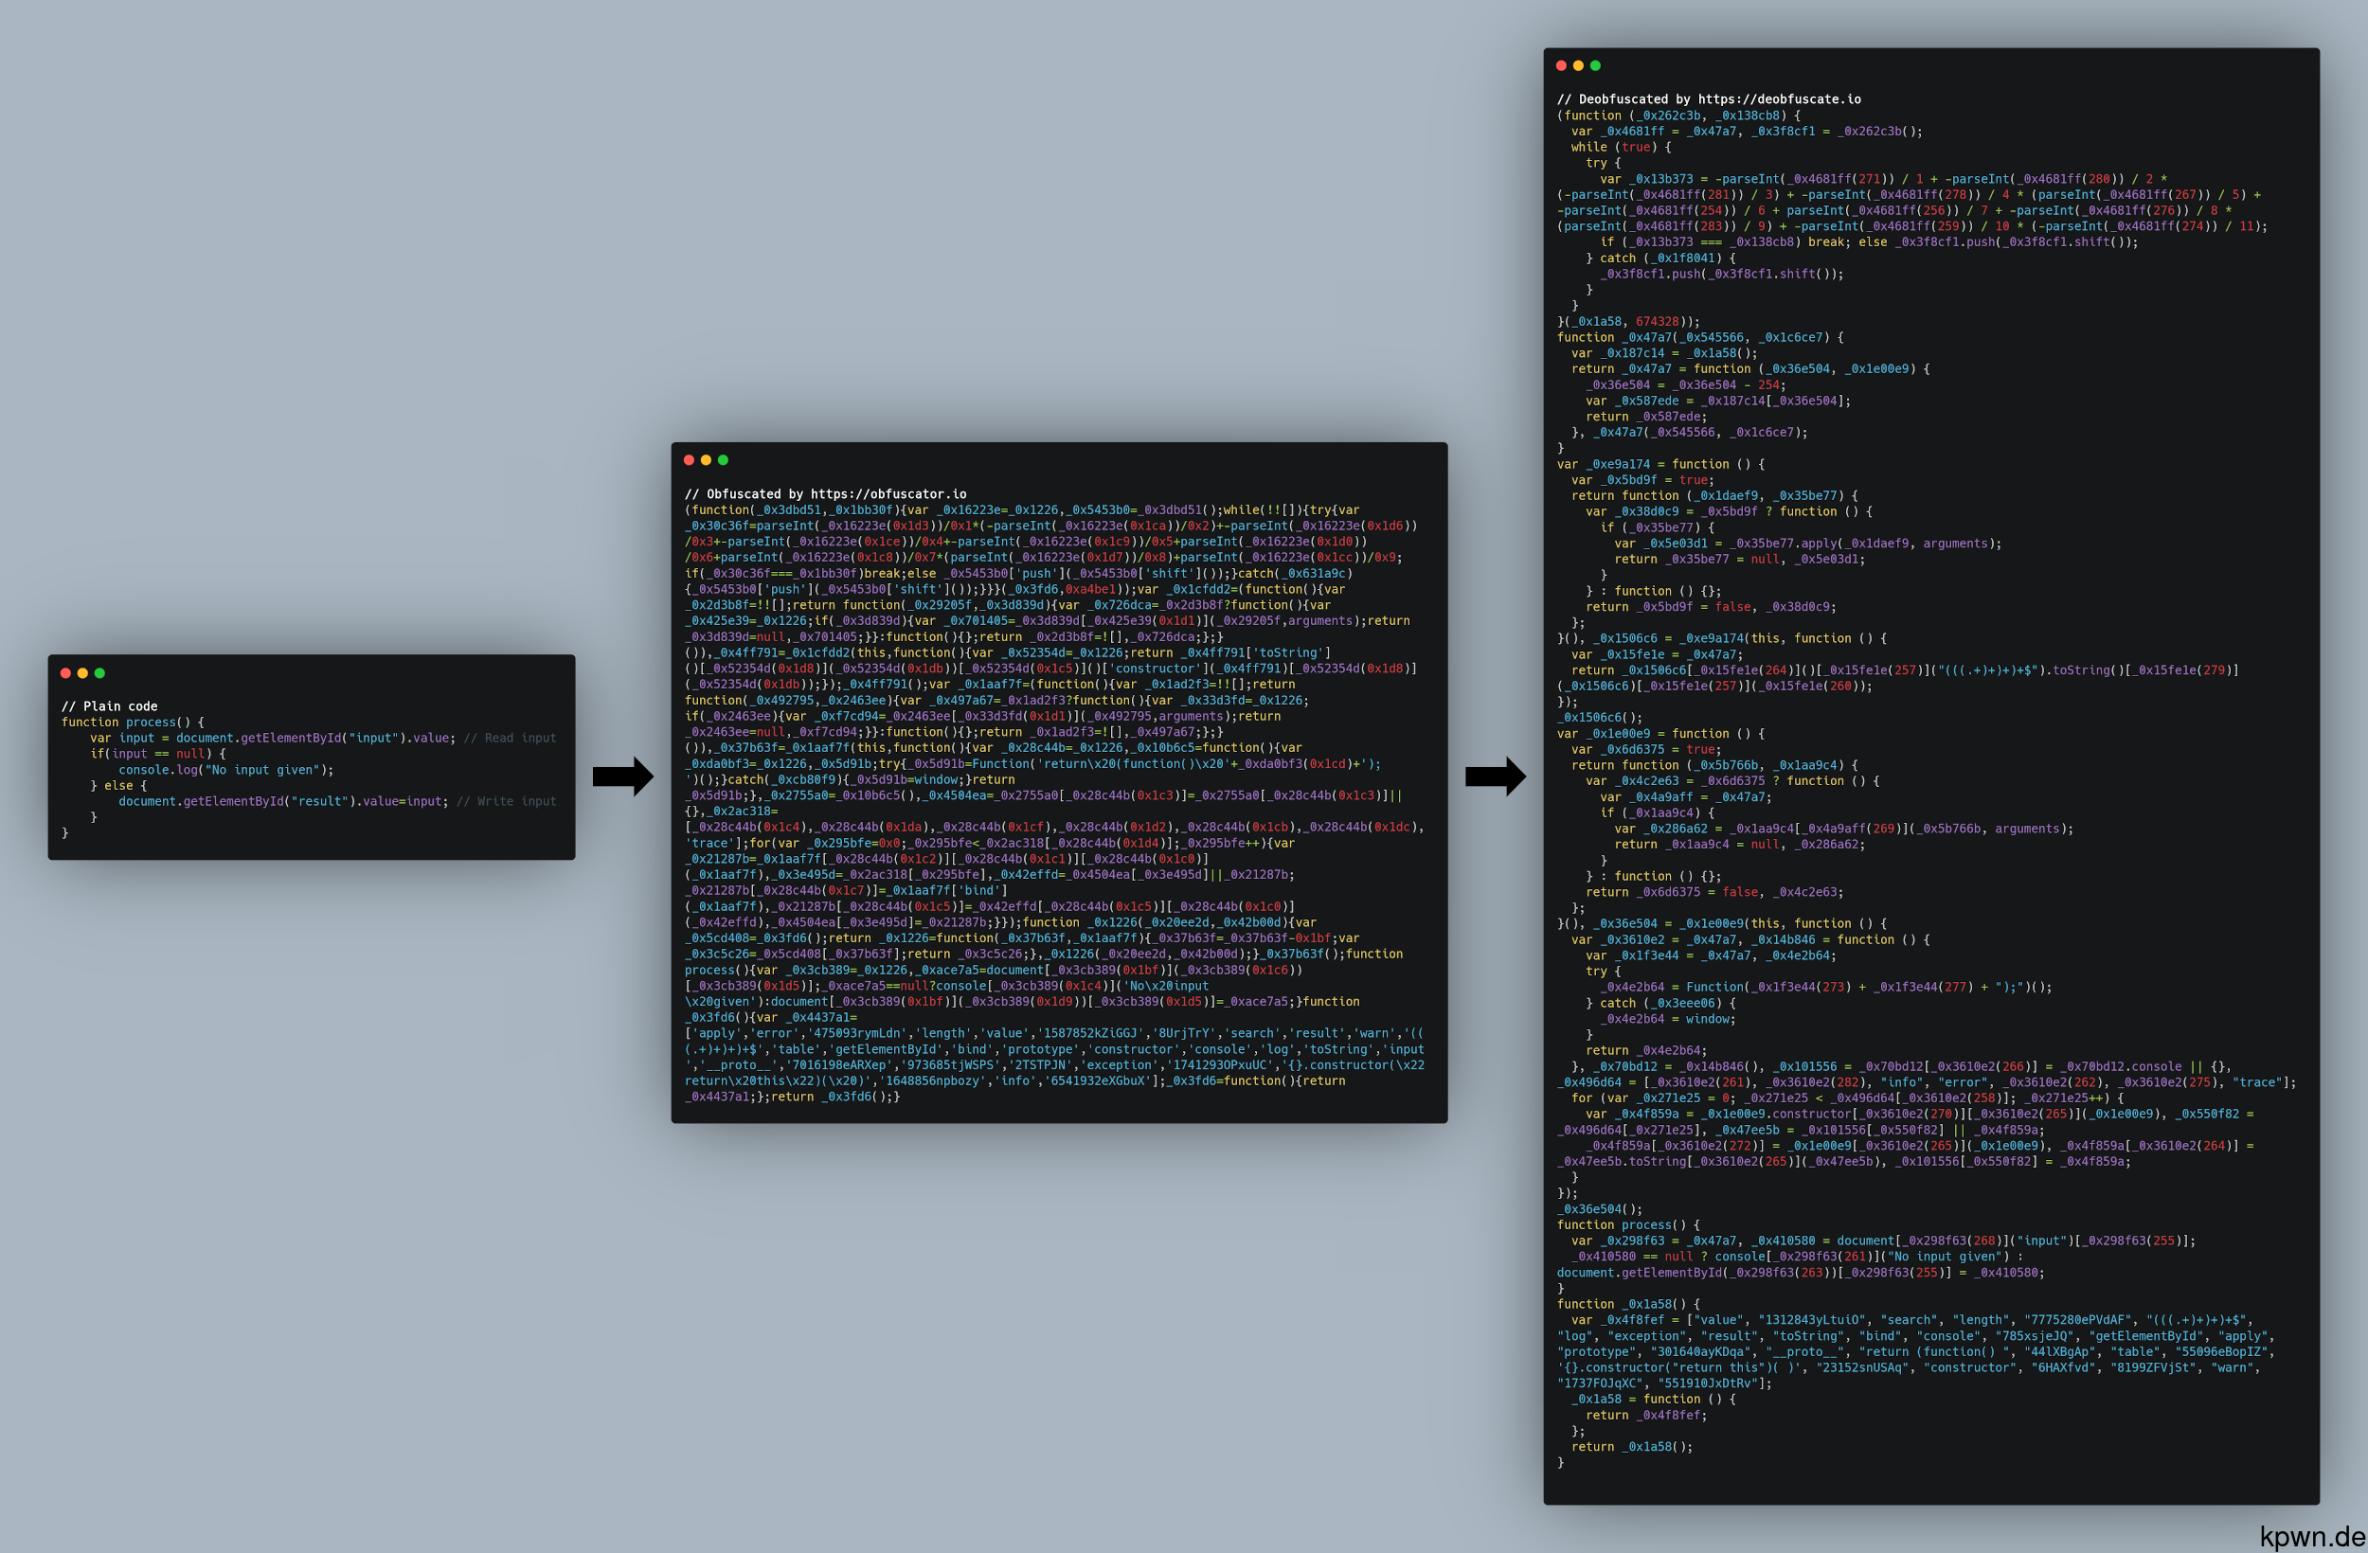Click the red close button on the Plain code window
This screenshot has width=2368, height=1553.
65,672
